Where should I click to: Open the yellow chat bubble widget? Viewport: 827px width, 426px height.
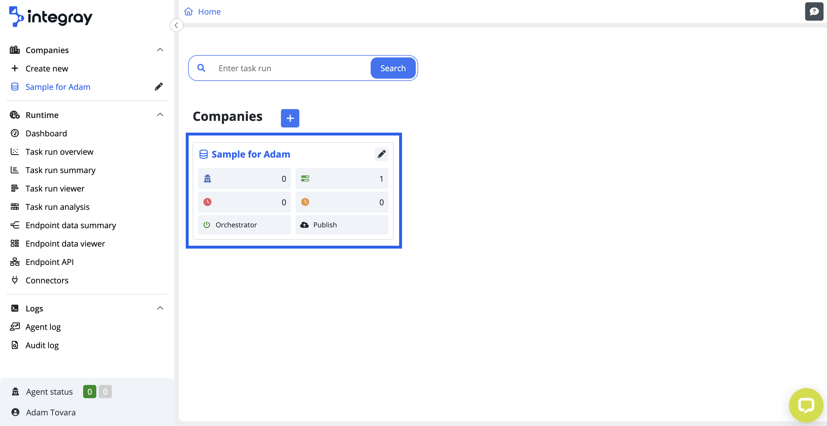coord(806,405)
